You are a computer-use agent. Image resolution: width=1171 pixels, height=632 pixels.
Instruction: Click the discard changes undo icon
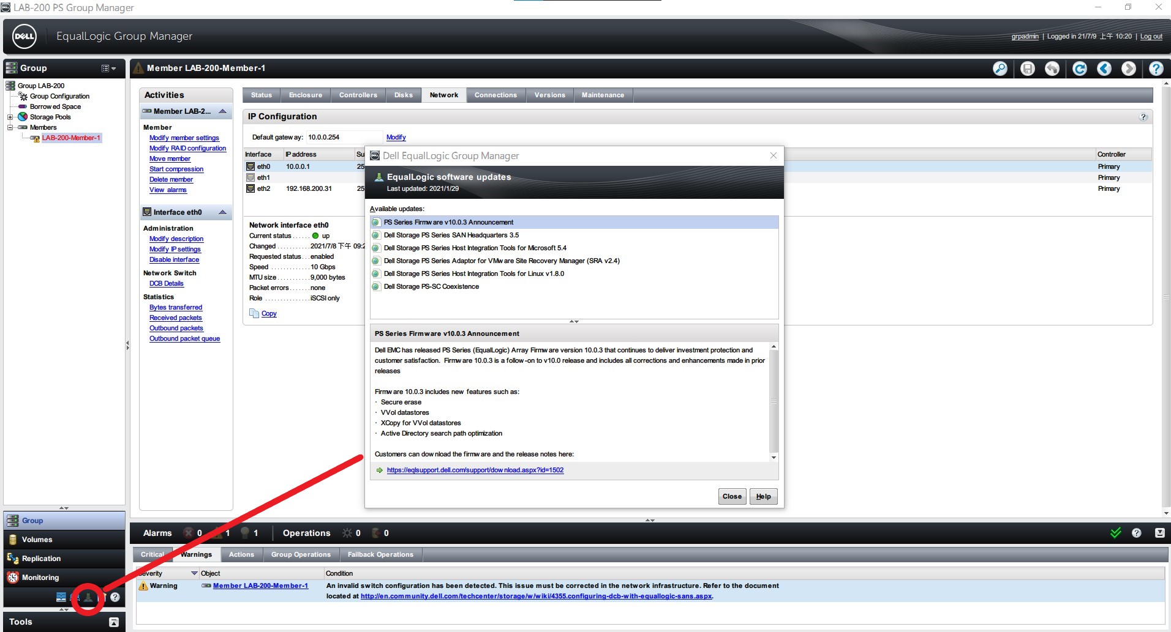point(1052,69)
